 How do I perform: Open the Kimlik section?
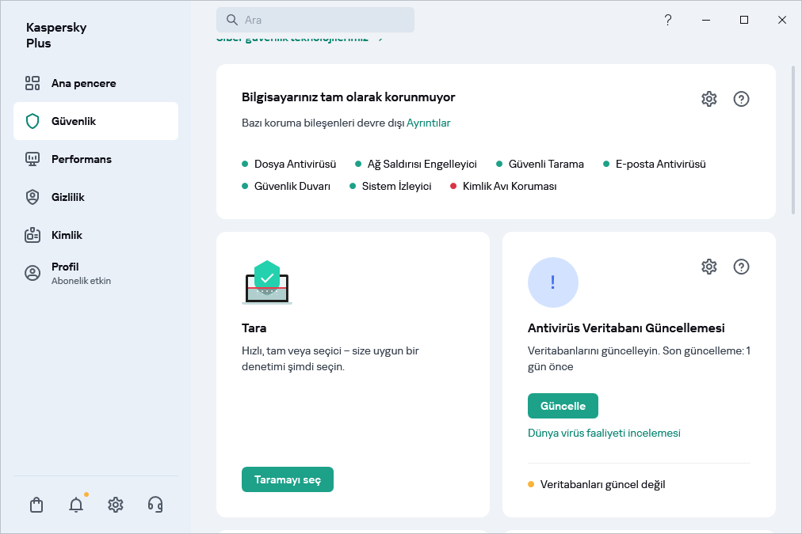[x=67, y=235]
